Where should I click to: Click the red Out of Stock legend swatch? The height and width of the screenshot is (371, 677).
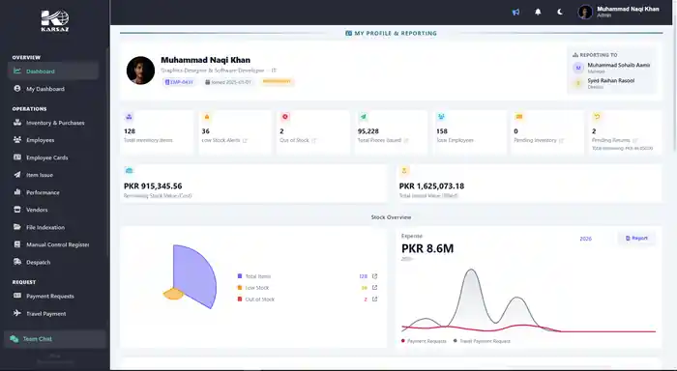point(240,300)
